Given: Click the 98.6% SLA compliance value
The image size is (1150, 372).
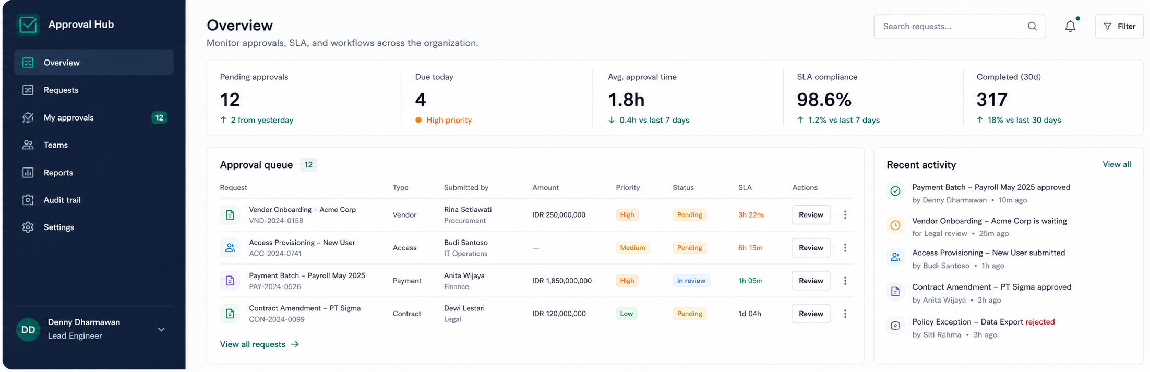Looking at the screenshot, I should click(824, 100).
